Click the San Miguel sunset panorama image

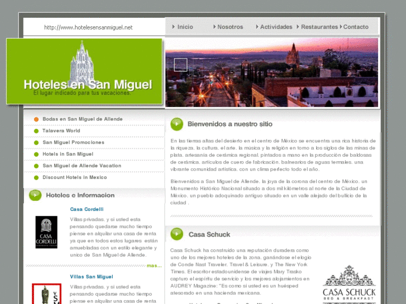pos(271,73)
